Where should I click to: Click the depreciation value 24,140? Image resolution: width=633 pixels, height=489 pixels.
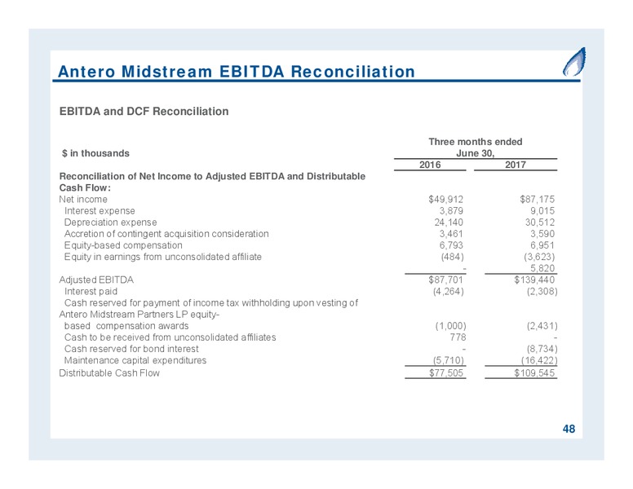[x=449, y=222]
